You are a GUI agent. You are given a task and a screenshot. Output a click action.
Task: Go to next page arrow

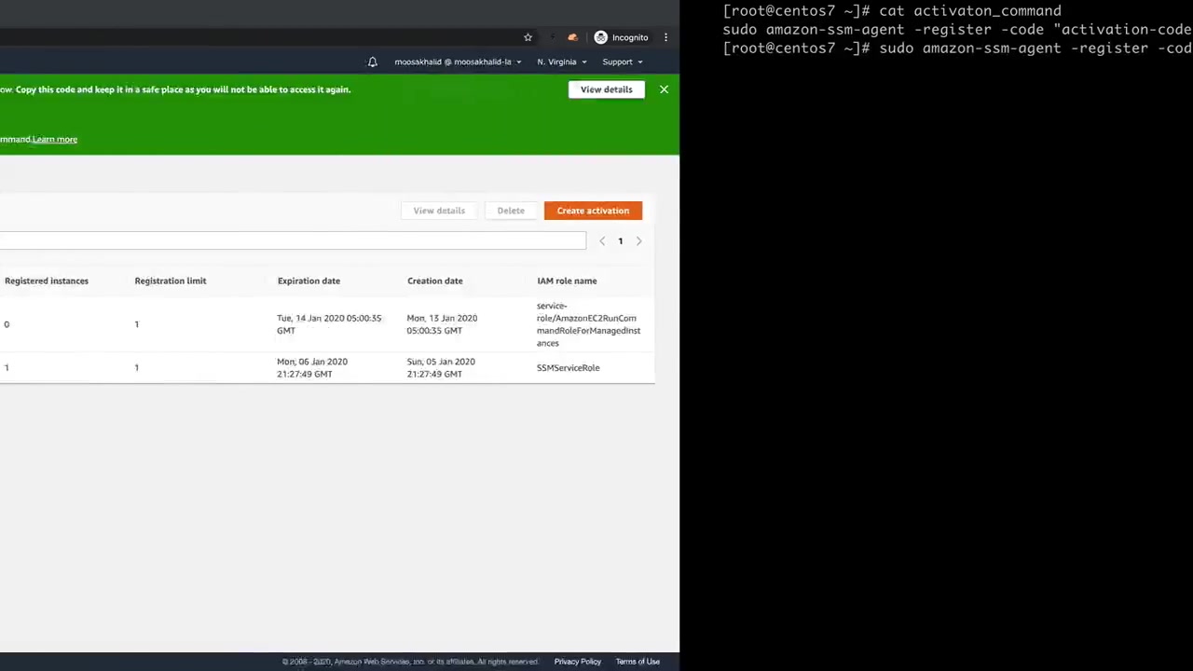(x=638, y=241)
